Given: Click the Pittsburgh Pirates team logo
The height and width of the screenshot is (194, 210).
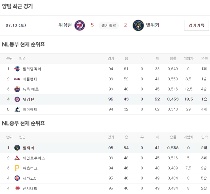Looking at the screenshot, I should click(17, 168).
